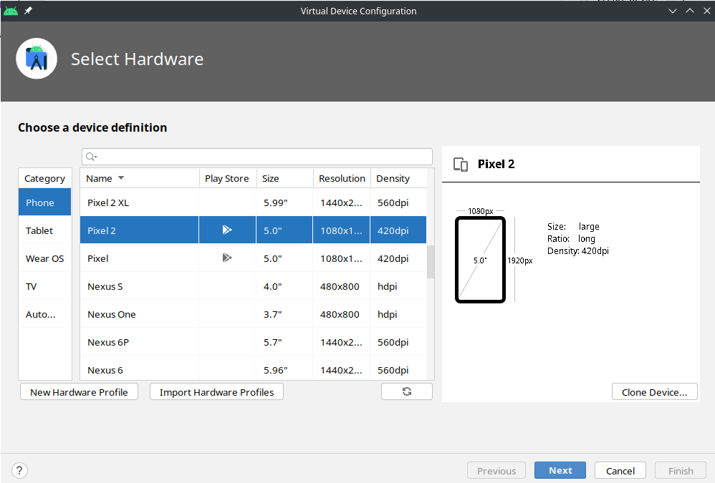Image resolution: width=715 pixels, height=483 pixels.
Task: Select the Tablet category
Action: pyautogui.click(x=40, y=230)
